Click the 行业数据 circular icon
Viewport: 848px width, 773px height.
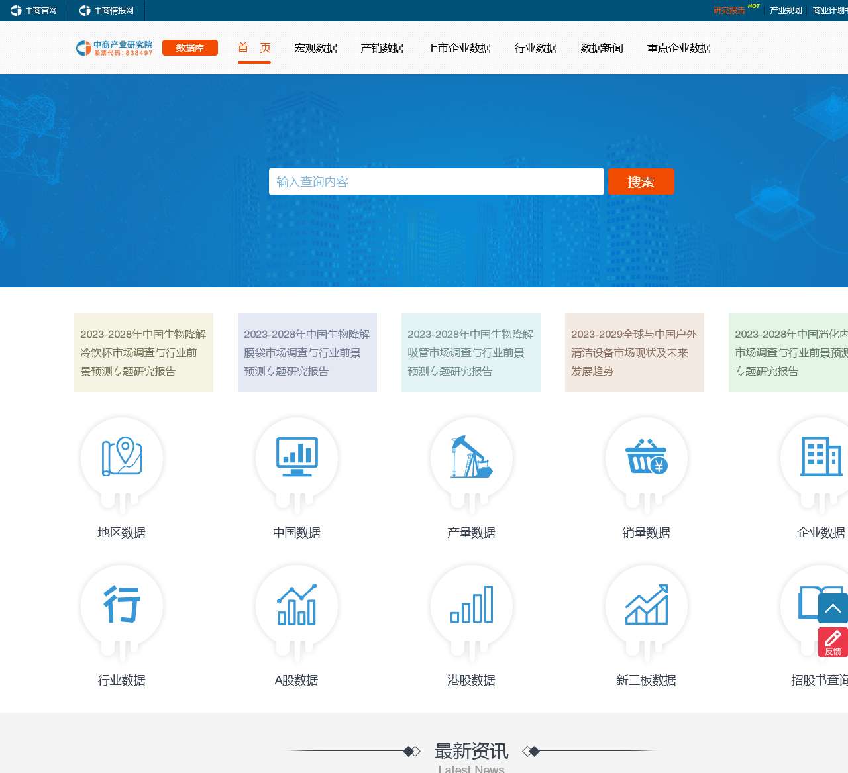(121, 605)
